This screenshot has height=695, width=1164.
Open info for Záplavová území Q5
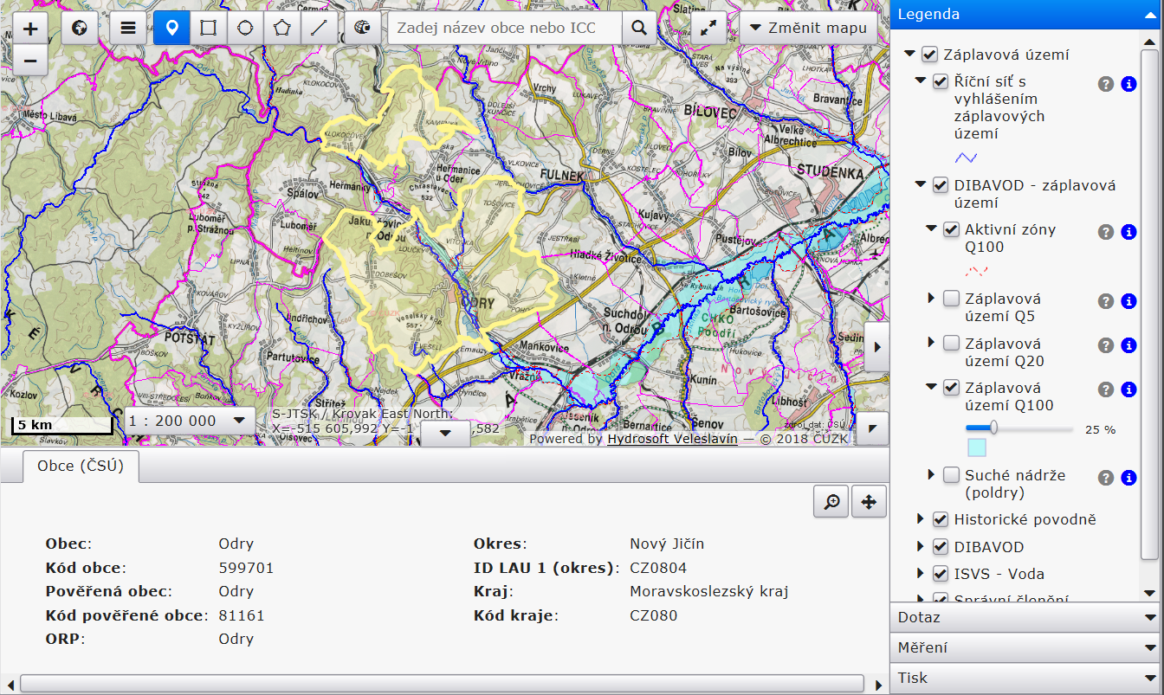(x=1128, y=301)
